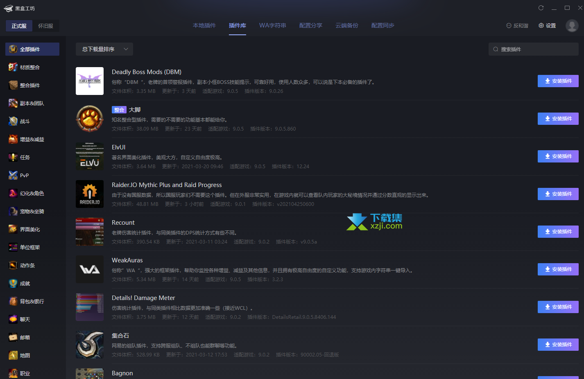Open the 任务 category
584x379 pixels.
tap(32, 157)
